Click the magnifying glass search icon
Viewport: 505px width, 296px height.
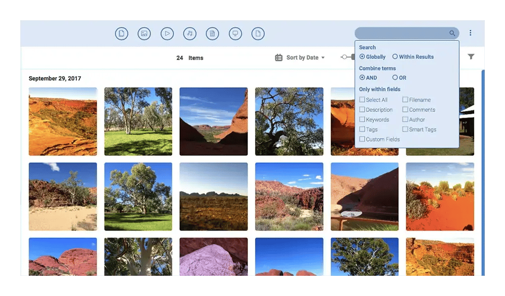tap(452, 33)
